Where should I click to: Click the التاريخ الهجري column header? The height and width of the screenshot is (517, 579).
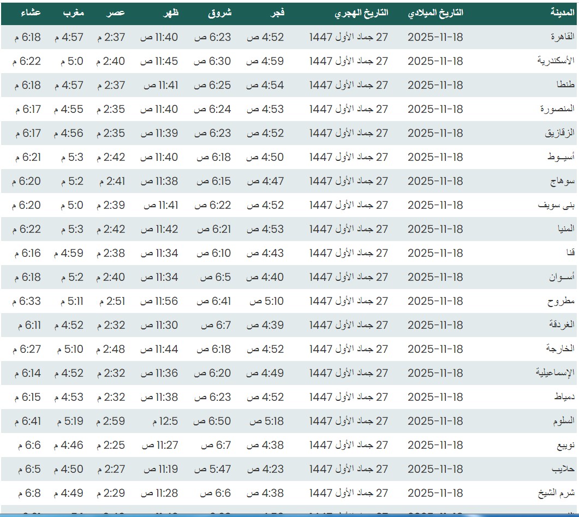361,13
